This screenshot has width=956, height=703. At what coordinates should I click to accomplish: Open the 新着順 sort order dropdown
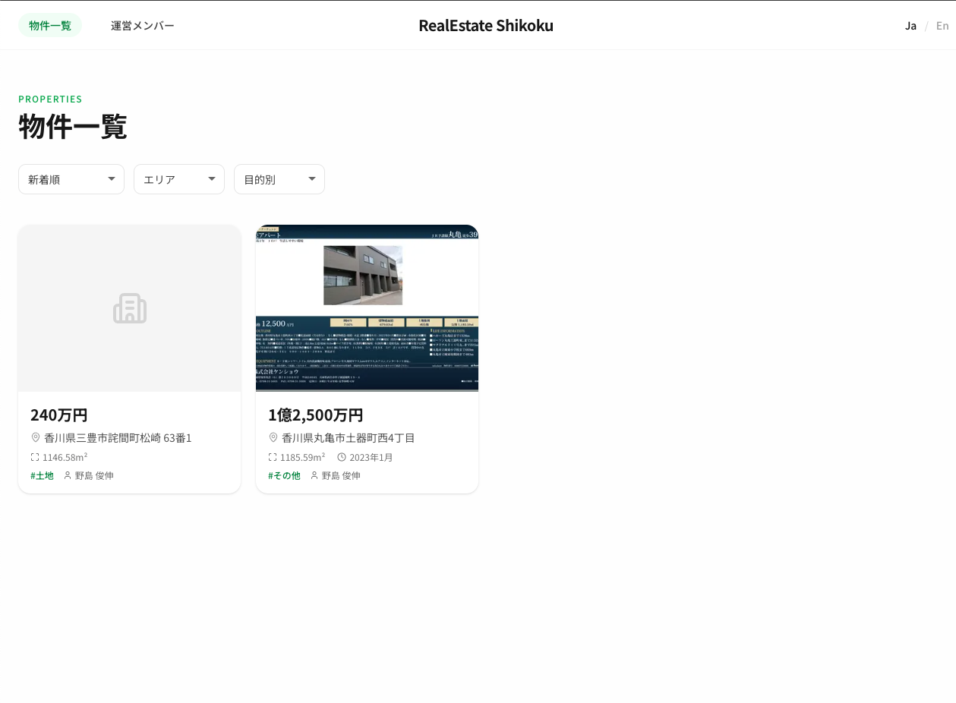71,179
